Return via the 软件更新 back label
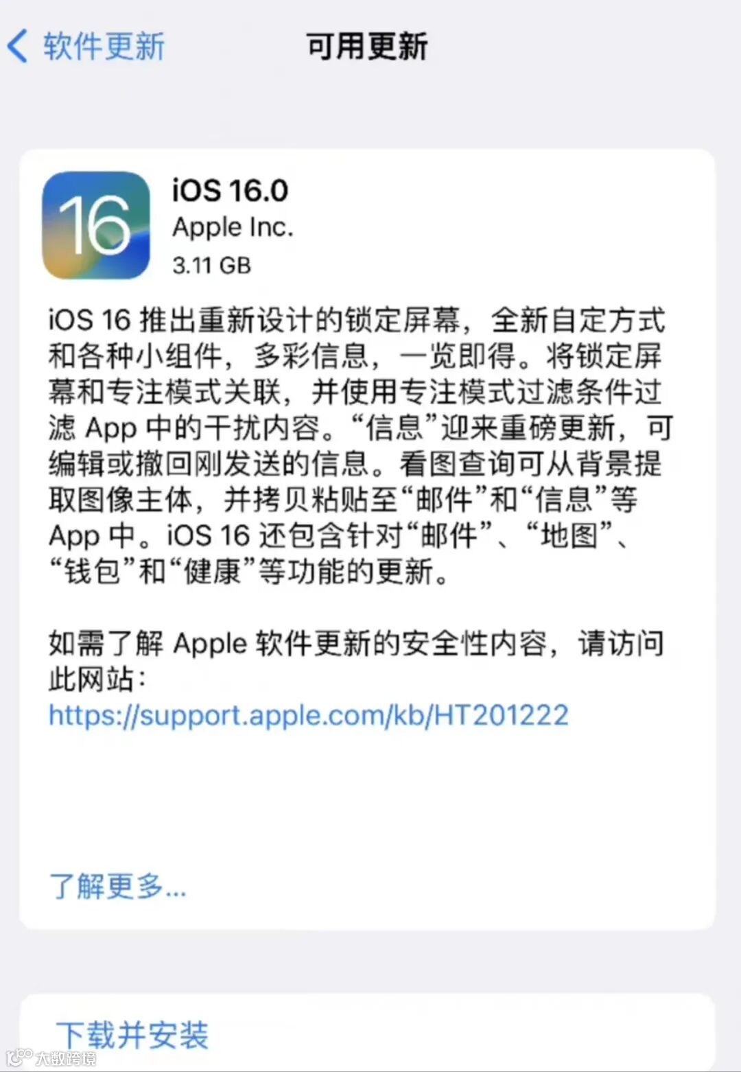Screen dimensions: 741x1072 (104, 46)
